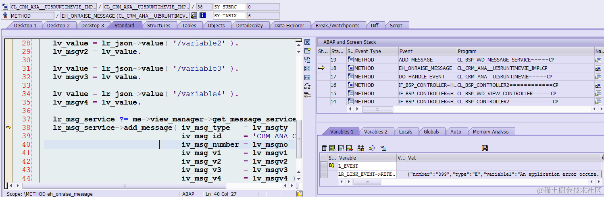Screen dimensions: 604x197
Task: Click the maximize horizontally icon beside the editor
Action: coord(307,77)
